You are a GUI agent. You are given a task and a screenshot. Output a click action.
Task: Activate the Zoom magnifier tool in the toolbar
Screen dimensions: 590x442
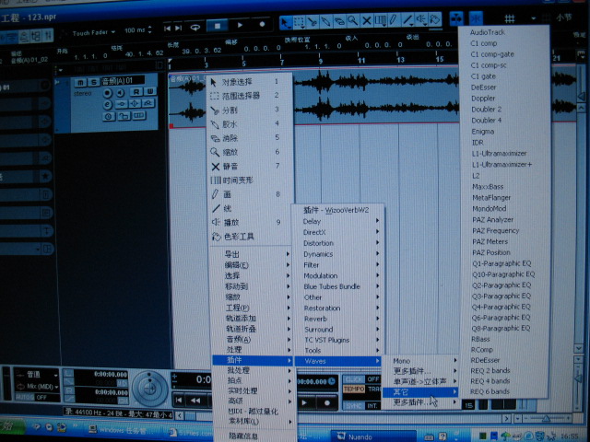pyautogui.click(x=352, y=20)
